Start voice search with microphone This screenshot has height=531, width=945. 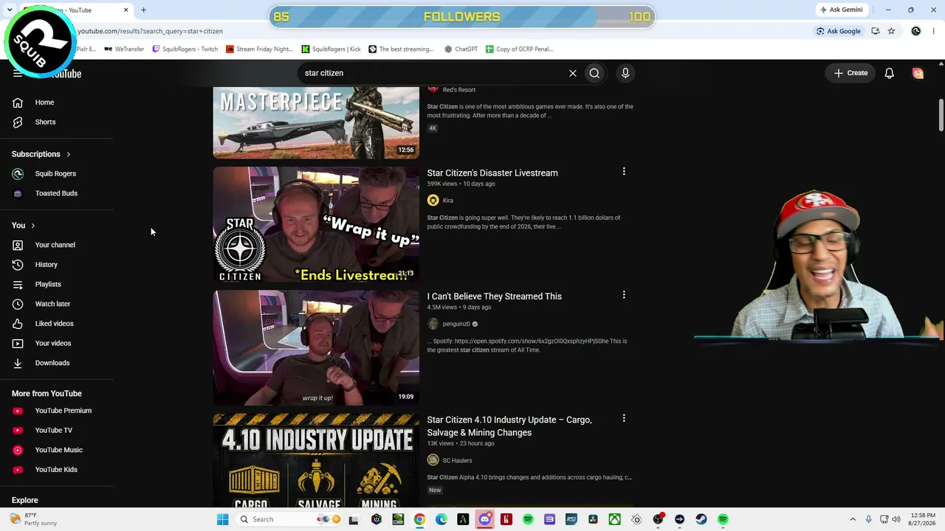(625, 73)
